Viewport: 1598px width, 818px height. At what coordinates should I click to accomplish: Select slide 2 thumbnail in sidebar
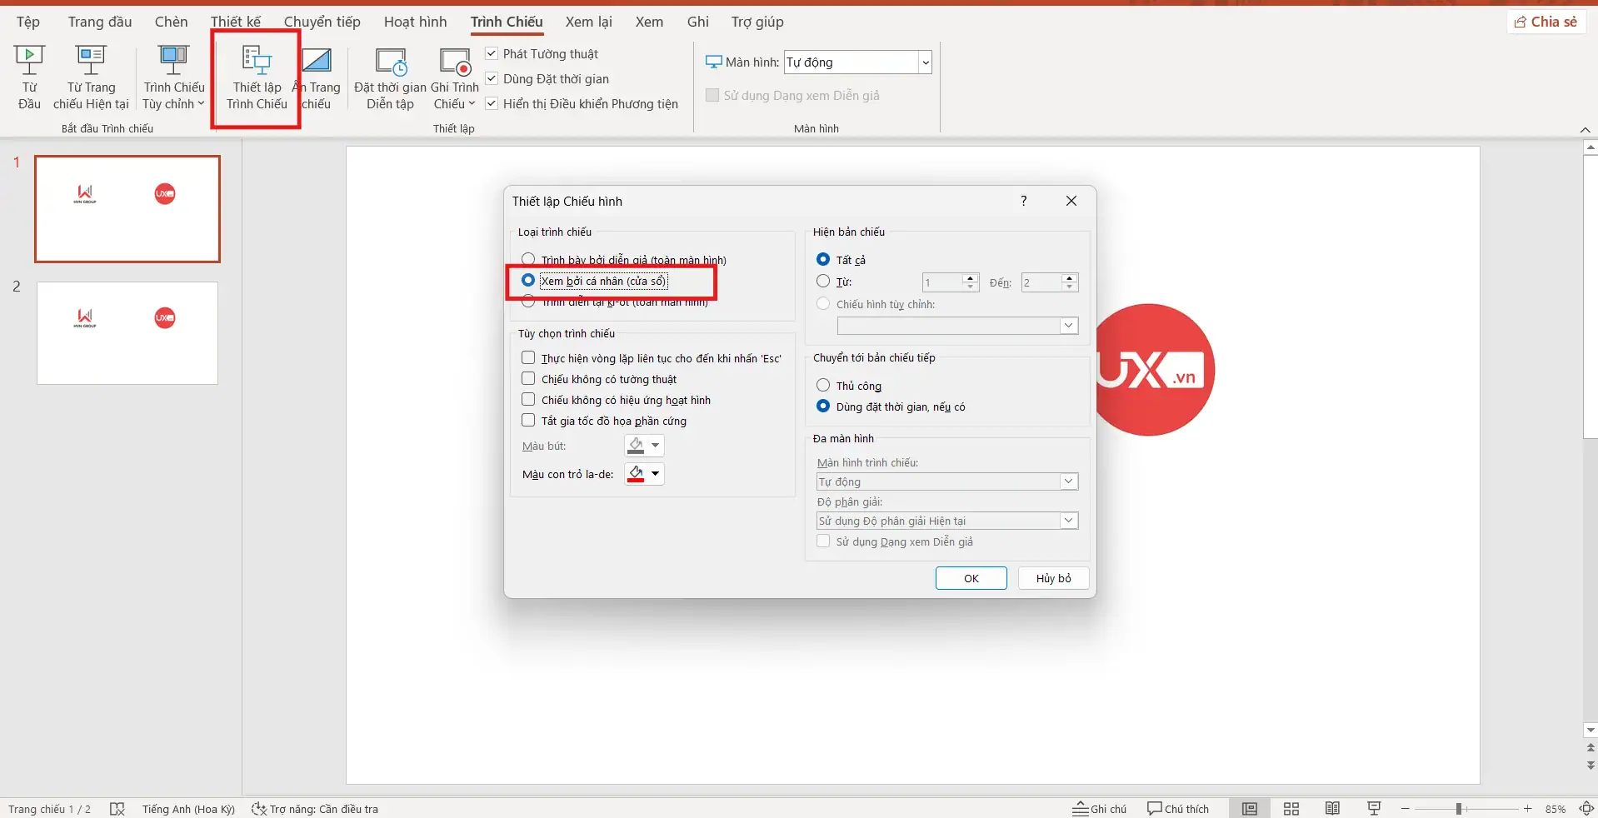(127, 333)
